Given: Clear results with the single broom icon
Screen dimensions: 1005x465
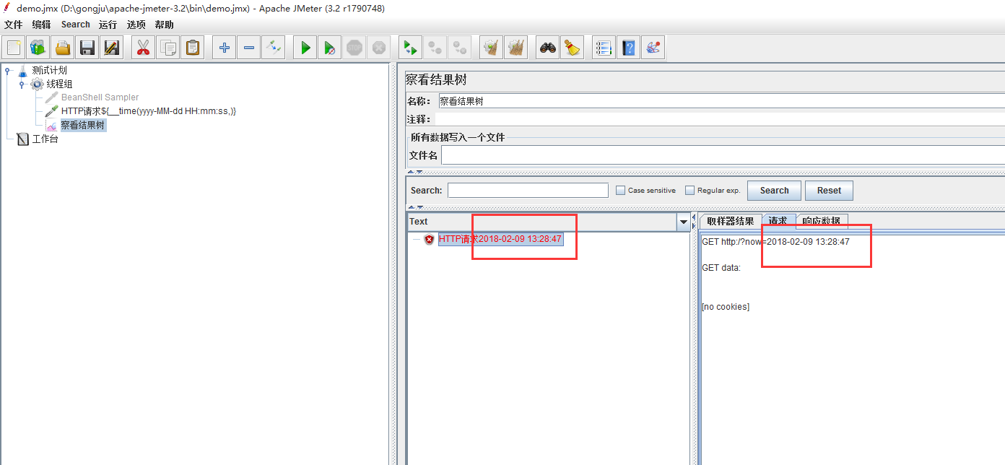Looking at the screenshot, I should (491, 48).
